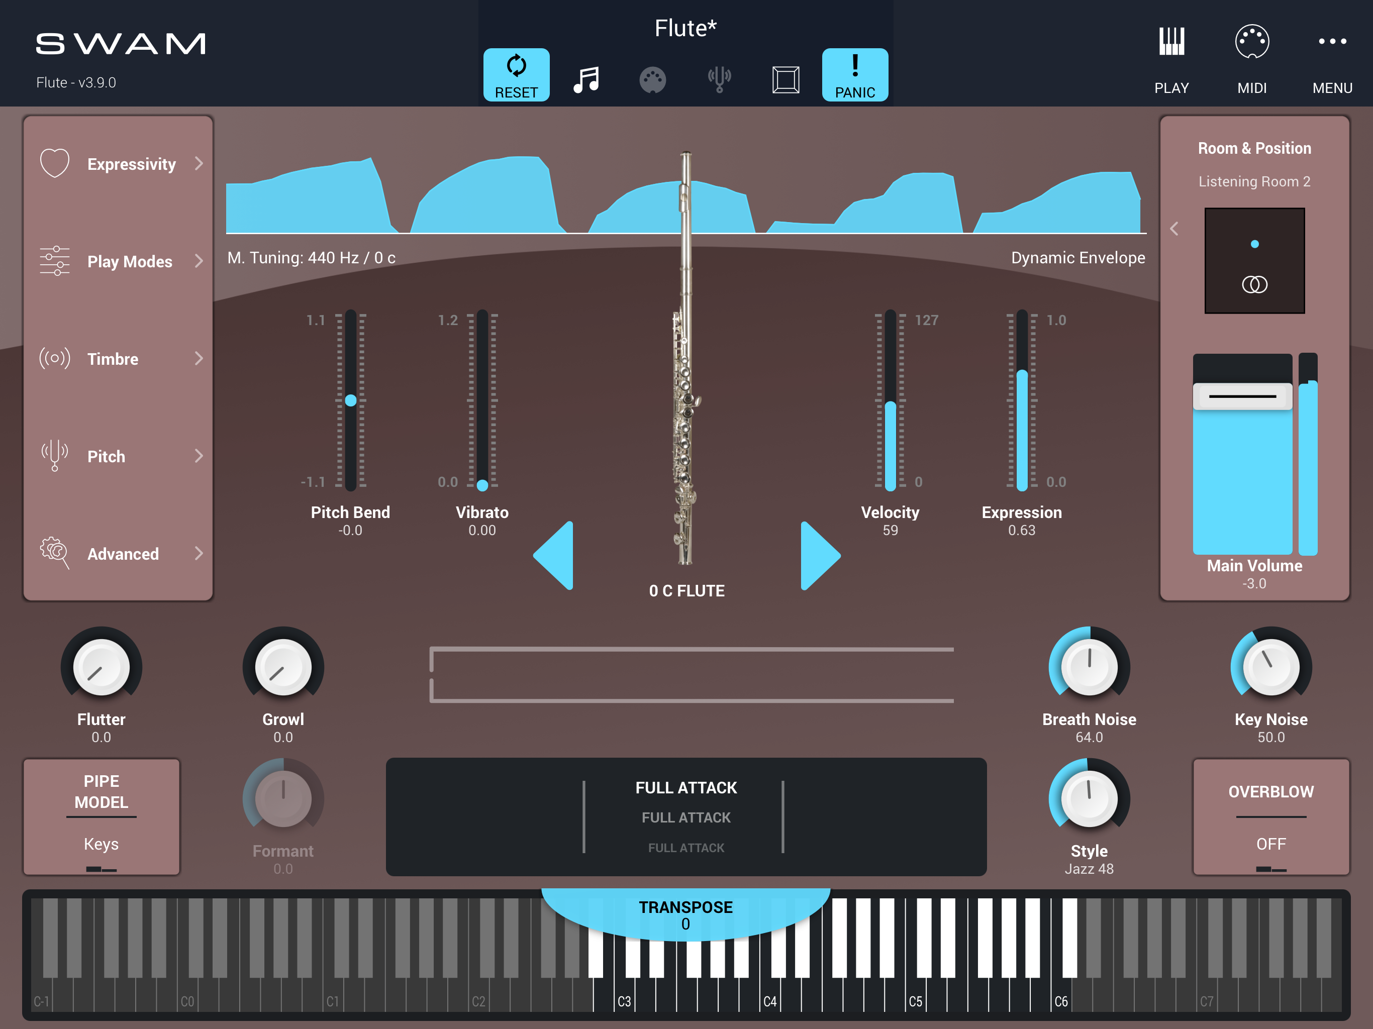
Task: Click the M. Tuning 440 Hz label
Action: pos(311,258)
